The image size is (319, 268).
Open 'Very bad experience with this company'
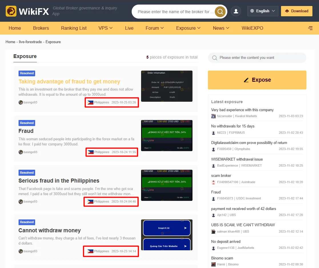click(242, 110)
